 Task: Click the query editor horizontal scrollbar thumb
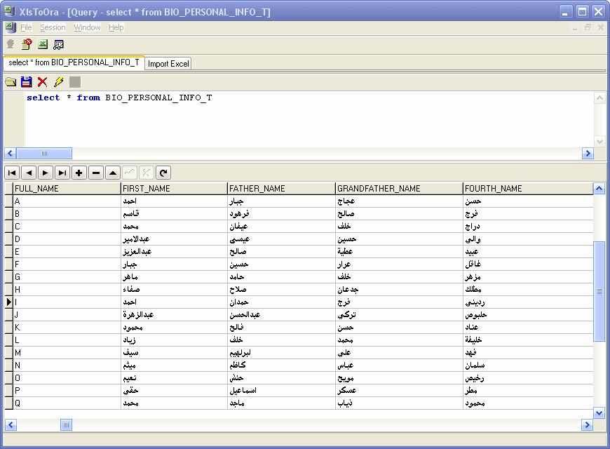(x=44, y=154)
